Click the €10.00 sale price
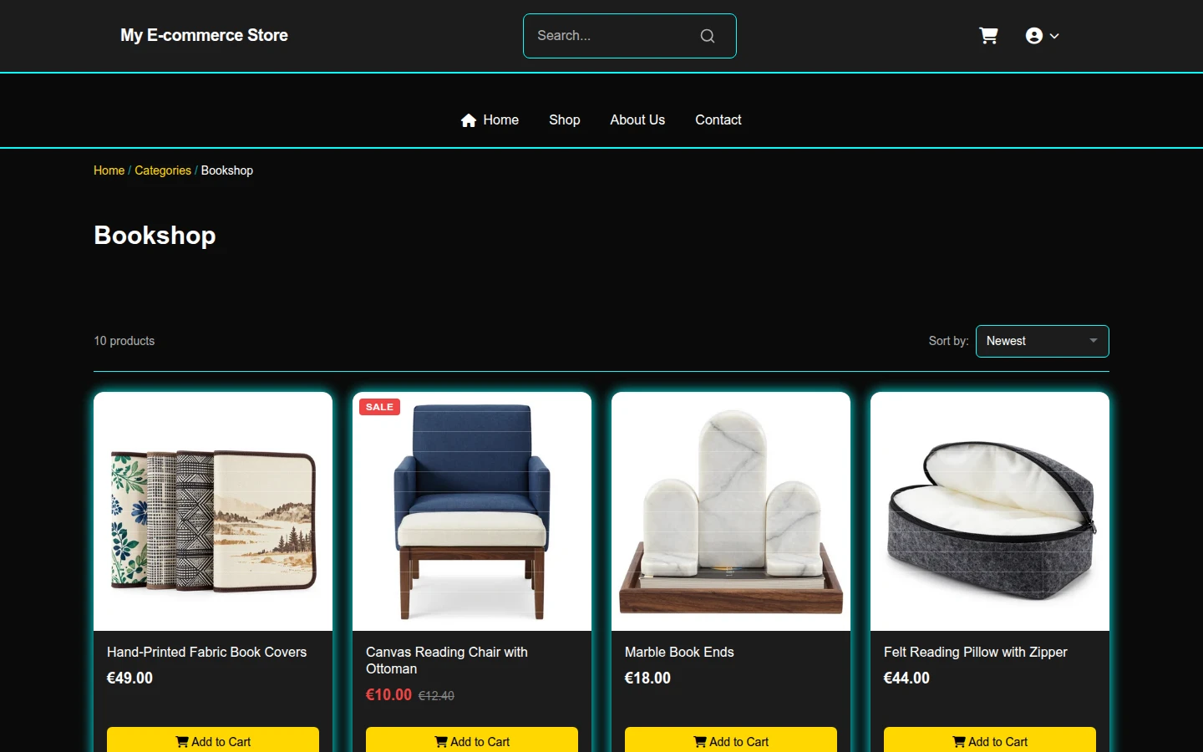Viewport: 1203px width, 752px height. [388, 694]
